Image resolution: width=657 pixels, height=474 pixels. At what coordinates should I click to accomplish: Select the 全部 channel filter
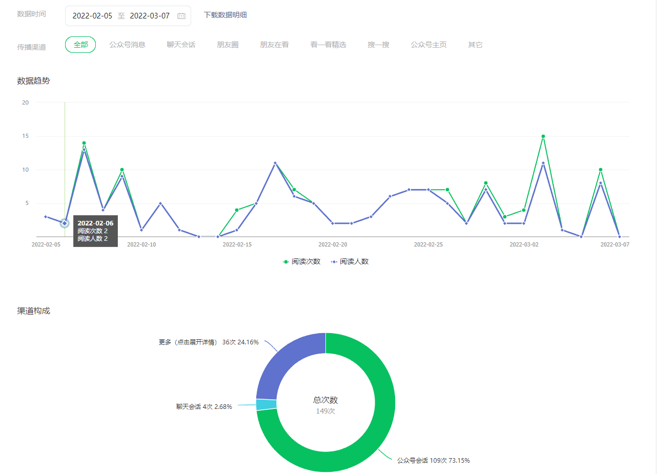(x=80, y=45)
